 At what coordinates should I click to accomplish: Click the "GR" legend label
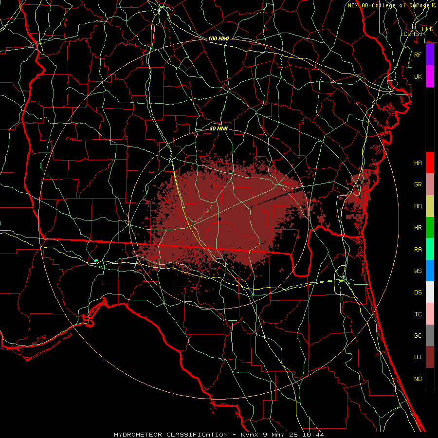point(418,184)
